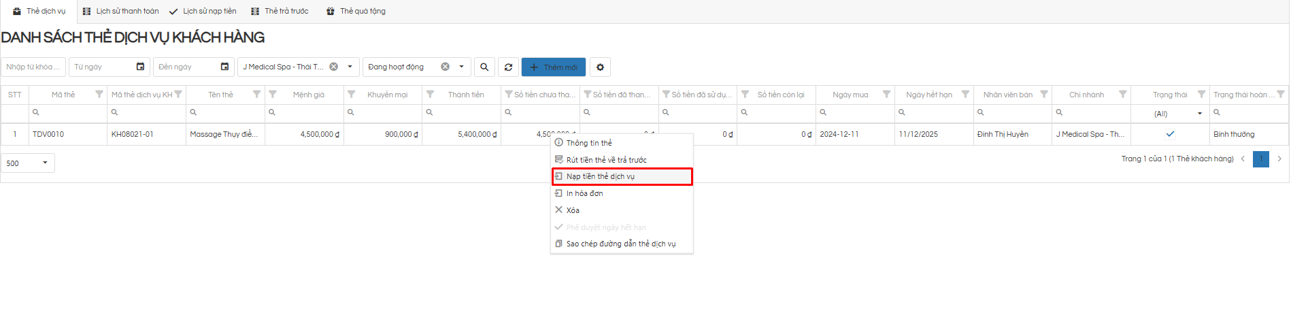Go to page 1 in pagination
Viewport: 1291px width, 309px height.
(1260, 159)
